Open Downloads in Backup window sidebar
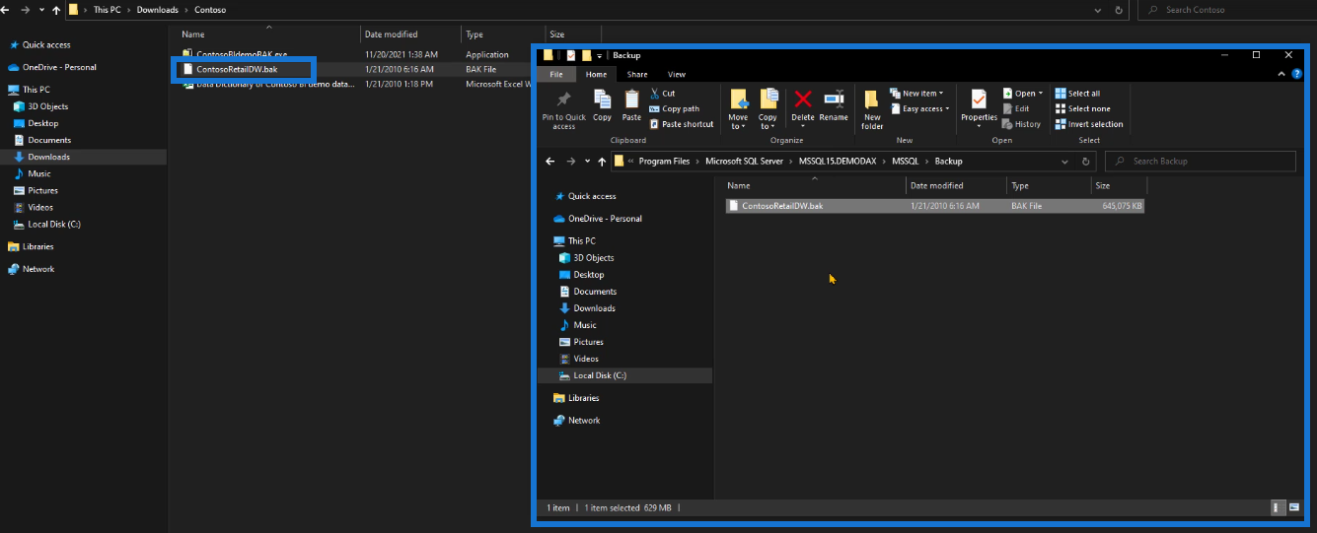The image size is (1317, 533). click(x=594, y=308)
